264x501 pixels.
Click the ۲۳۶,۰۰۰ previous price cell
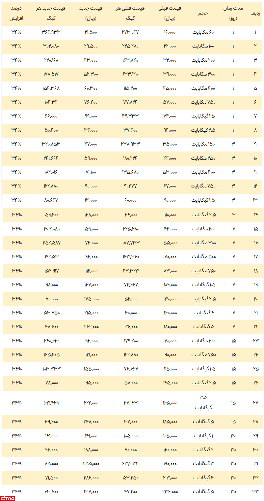click(170, 491)
